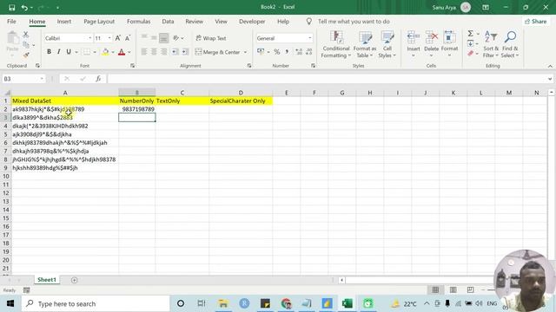Open the Page Layout tab
This screenshot has height=312, width=556.
coord(99,22)
